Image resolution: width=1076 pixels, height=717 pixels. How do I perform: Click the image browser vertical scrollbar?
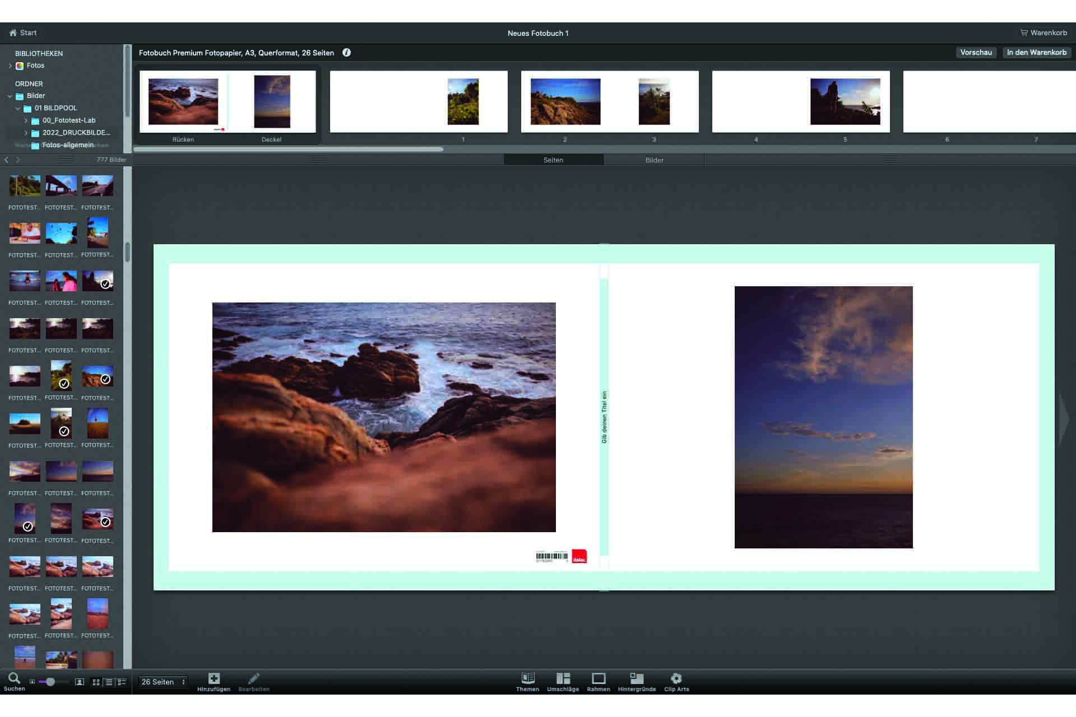(128, 252)
